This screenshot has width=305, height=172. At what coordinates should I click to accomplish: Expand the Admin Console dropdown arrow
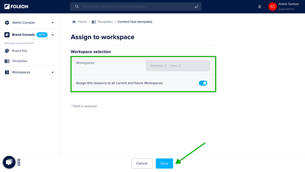coord(52,23)
